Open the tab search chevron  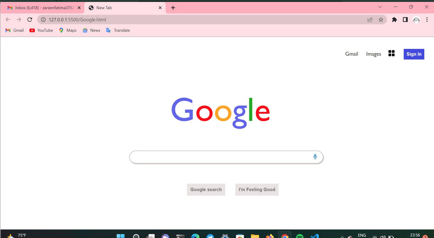[380, 7]
